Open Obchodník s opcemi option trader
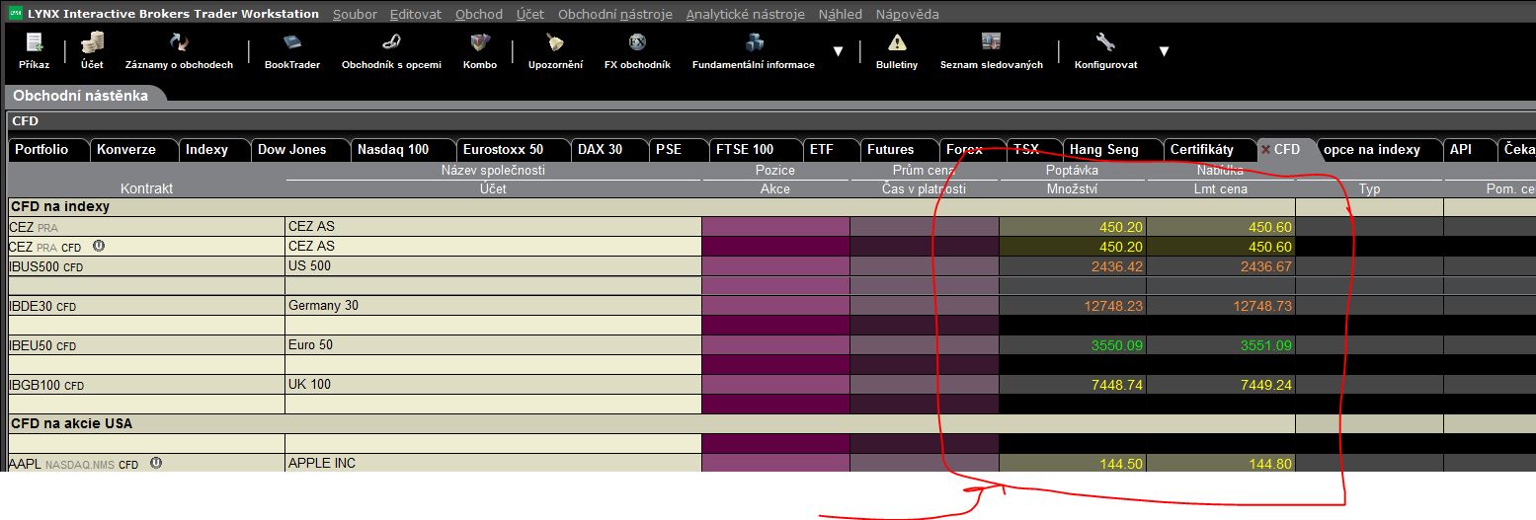This screenshot has height=520, width=1536. point(391,50)
